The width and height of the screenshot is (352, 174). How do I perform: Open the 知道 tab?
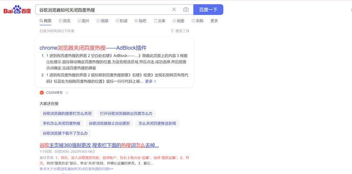pyautogui.click(x=121, y=21)
